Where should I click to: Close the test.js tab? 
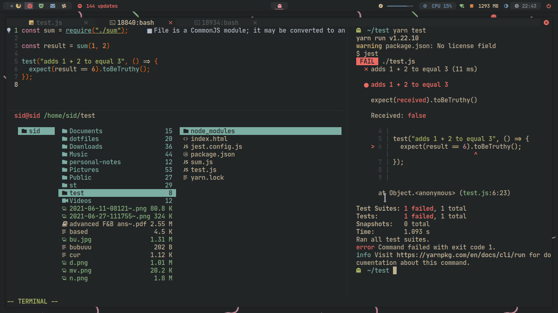[x=86, y=23]
